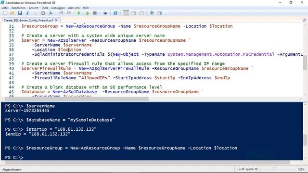Image resolution: width=308 pixels, height=173 pixels.
Task: Click the blank database comment on line 44
Action: (x=92, y=87)
